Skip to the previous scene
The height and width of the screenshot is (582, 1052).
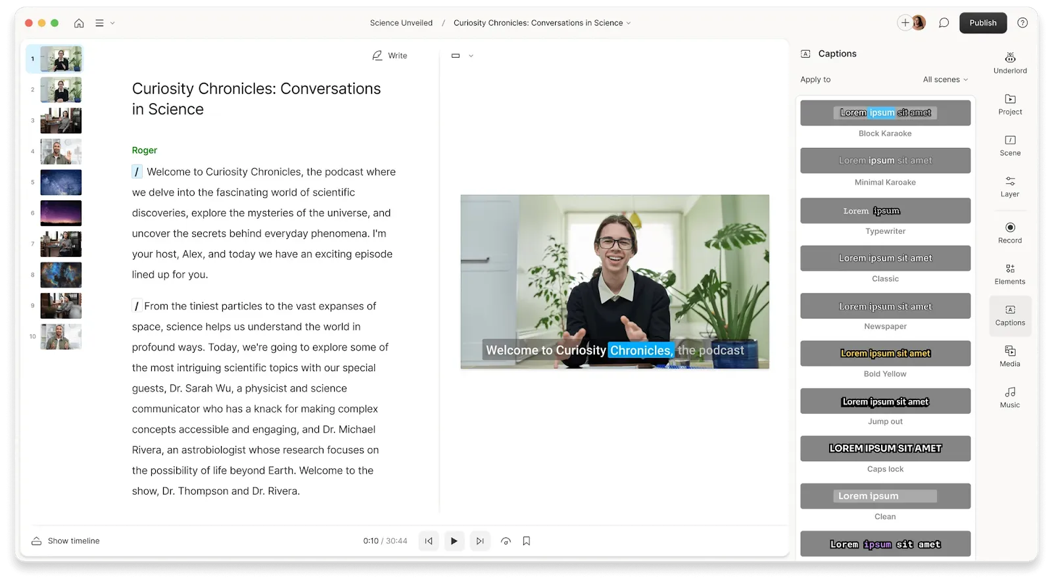(429, 541)
